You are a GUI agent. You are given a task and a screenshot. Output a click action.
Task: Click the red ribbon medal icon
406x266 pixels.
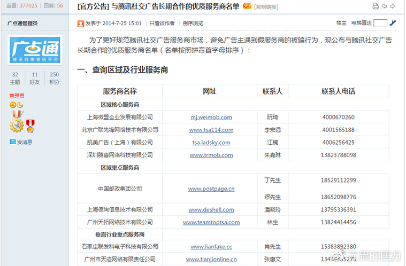pyautogui.click(x=30, y=126)
